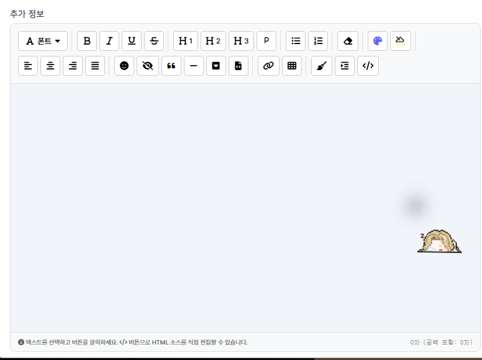This screenshot has width=482, height=360.
Task: Toggle italic formatting
Action: pos(109,41)
